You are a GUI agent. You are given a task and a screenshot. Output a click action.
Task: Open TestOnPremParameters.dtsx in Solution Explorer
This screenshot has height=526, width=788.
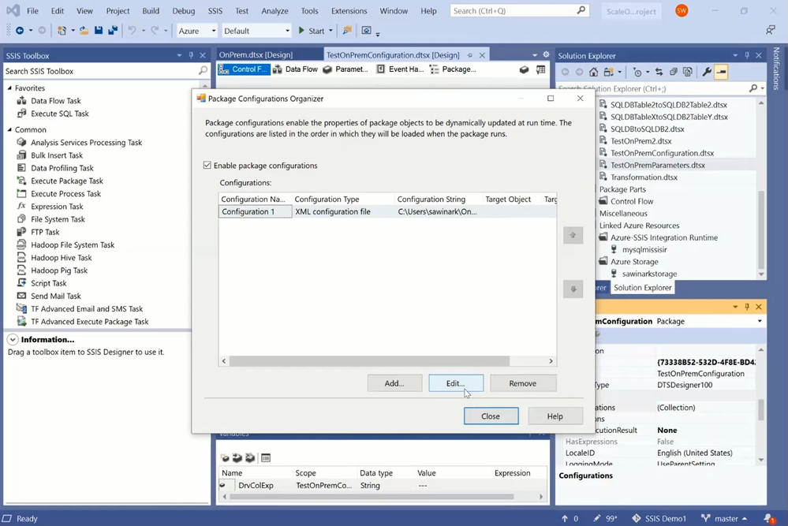[x=657, y=165]
